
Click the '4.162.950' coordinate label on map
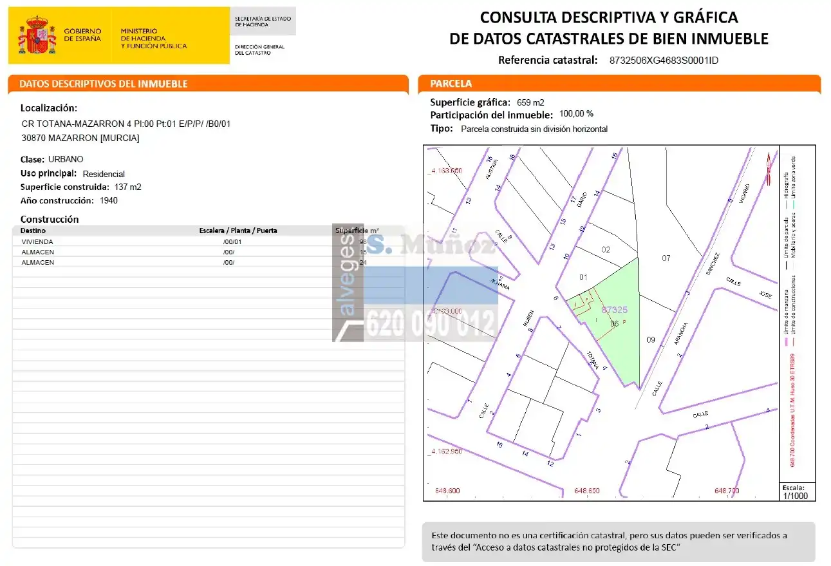click(x=445, y=451)
